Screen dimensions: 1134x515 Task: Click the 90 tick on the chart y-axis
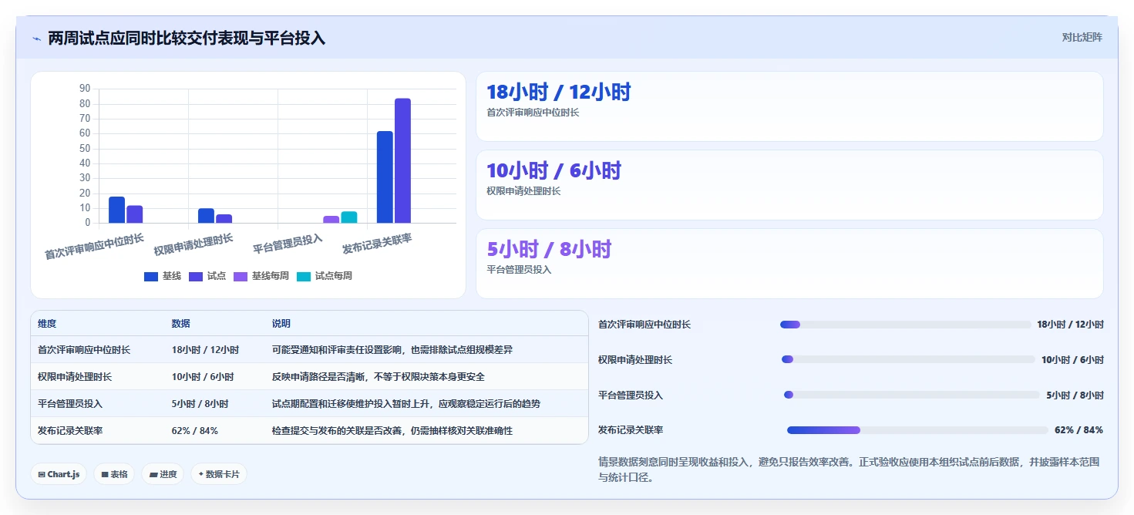click(85, 89)
